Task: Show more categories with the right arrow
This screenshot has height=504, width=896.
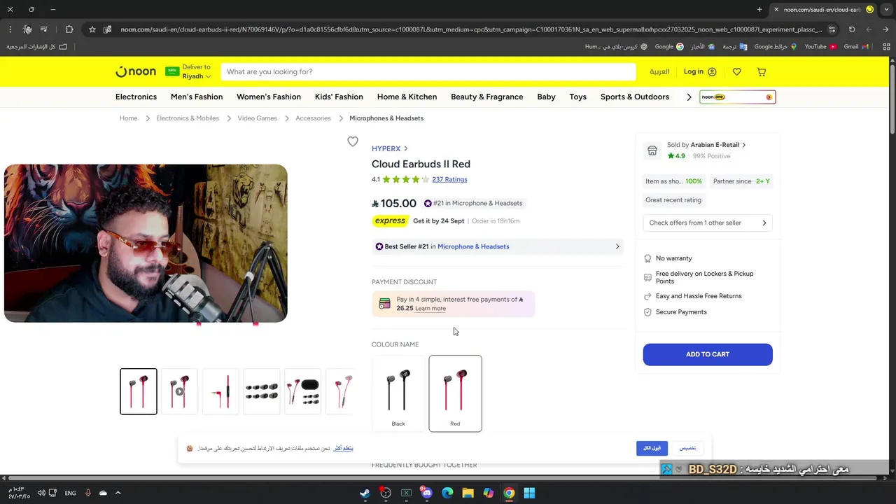Action: click(689, 97)
